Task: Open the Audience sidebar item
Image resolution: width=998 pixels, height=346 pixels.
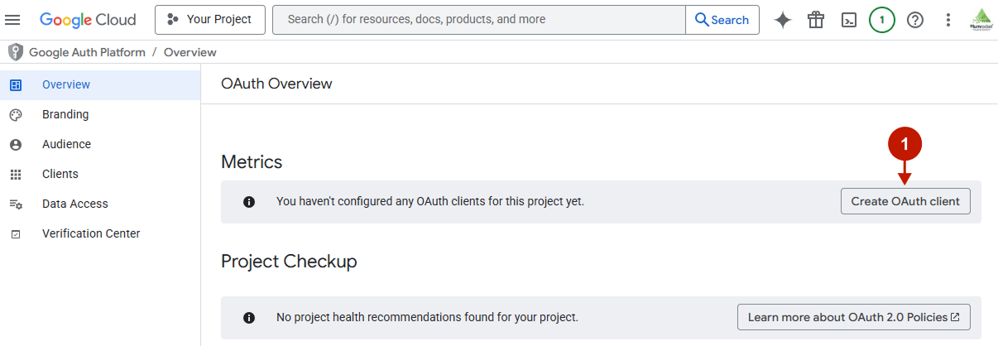Action: [66, 144]
